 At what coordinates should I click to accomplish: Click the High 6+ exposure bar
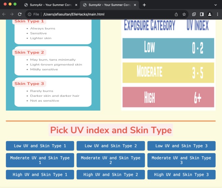(168, 97)
